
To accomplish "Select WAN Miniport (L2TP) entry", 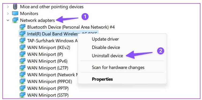I will [48, 68].
